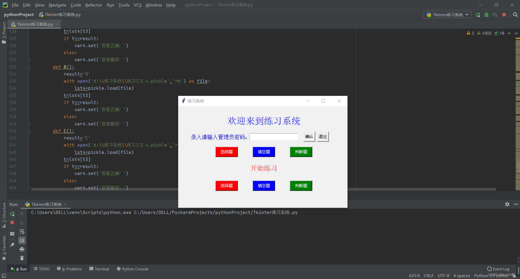Click the 4 spaces indent selector

point(461,275)
